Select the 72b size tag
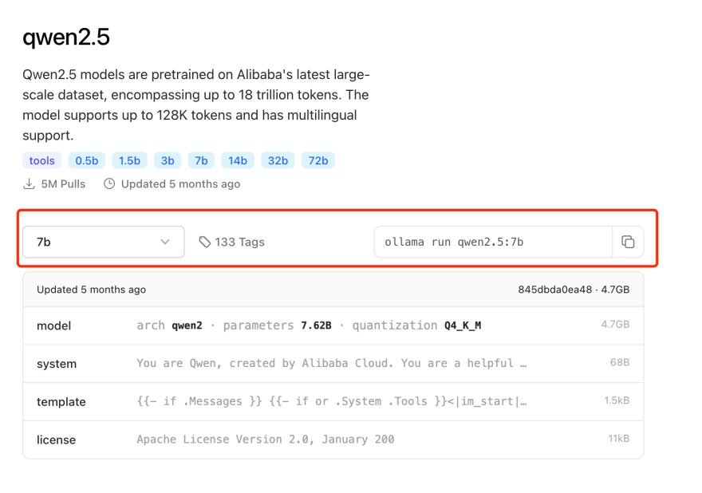 pyautogui.click(x=318, y=160)
